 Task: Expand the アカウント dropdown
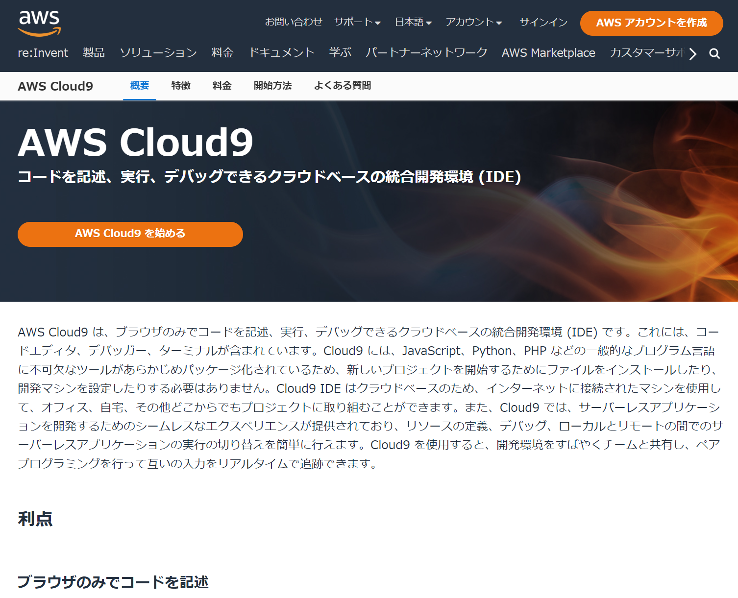click(x=473, y=22)
